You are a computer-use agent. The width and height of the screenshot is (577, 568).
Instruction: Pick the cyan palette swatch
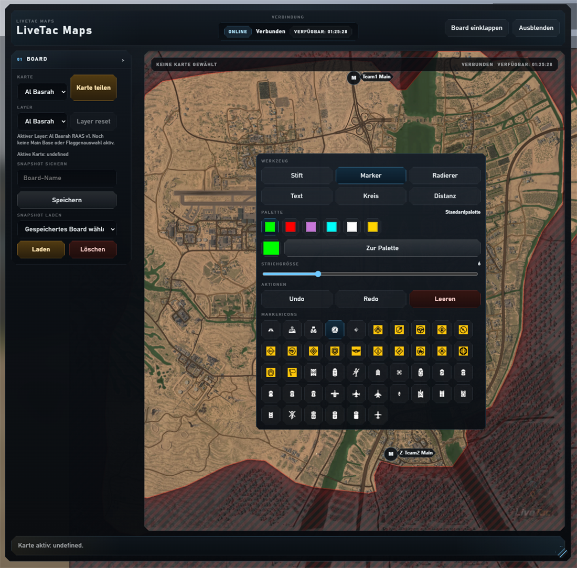[332, 227]
